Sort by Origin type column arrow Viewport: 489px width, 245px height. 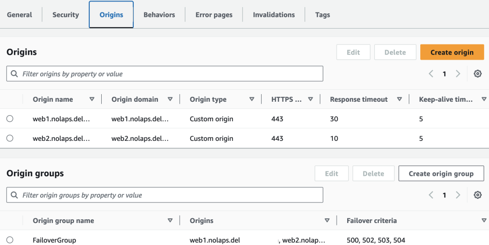coord(252,99)
